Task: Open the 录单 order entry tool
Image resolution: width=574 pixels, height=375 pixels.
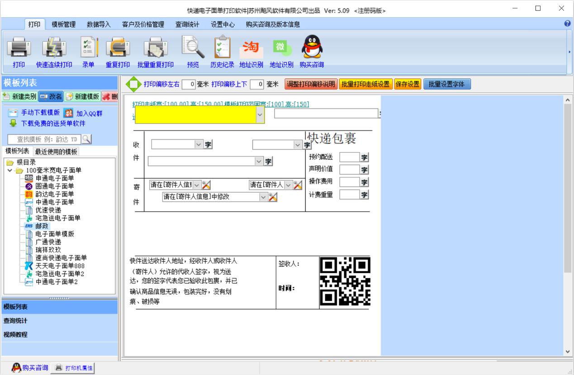Action: tap(88, 47)
